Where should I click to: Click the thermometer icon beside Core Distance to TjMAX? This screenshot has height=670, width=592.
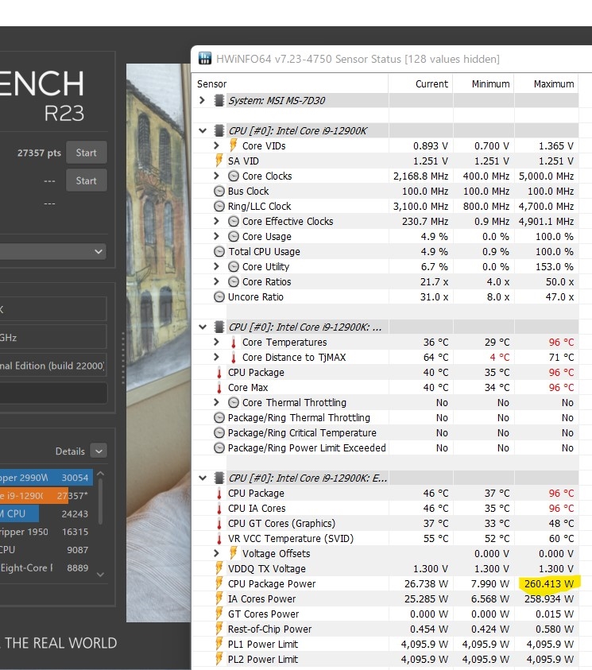click(233, 357)
